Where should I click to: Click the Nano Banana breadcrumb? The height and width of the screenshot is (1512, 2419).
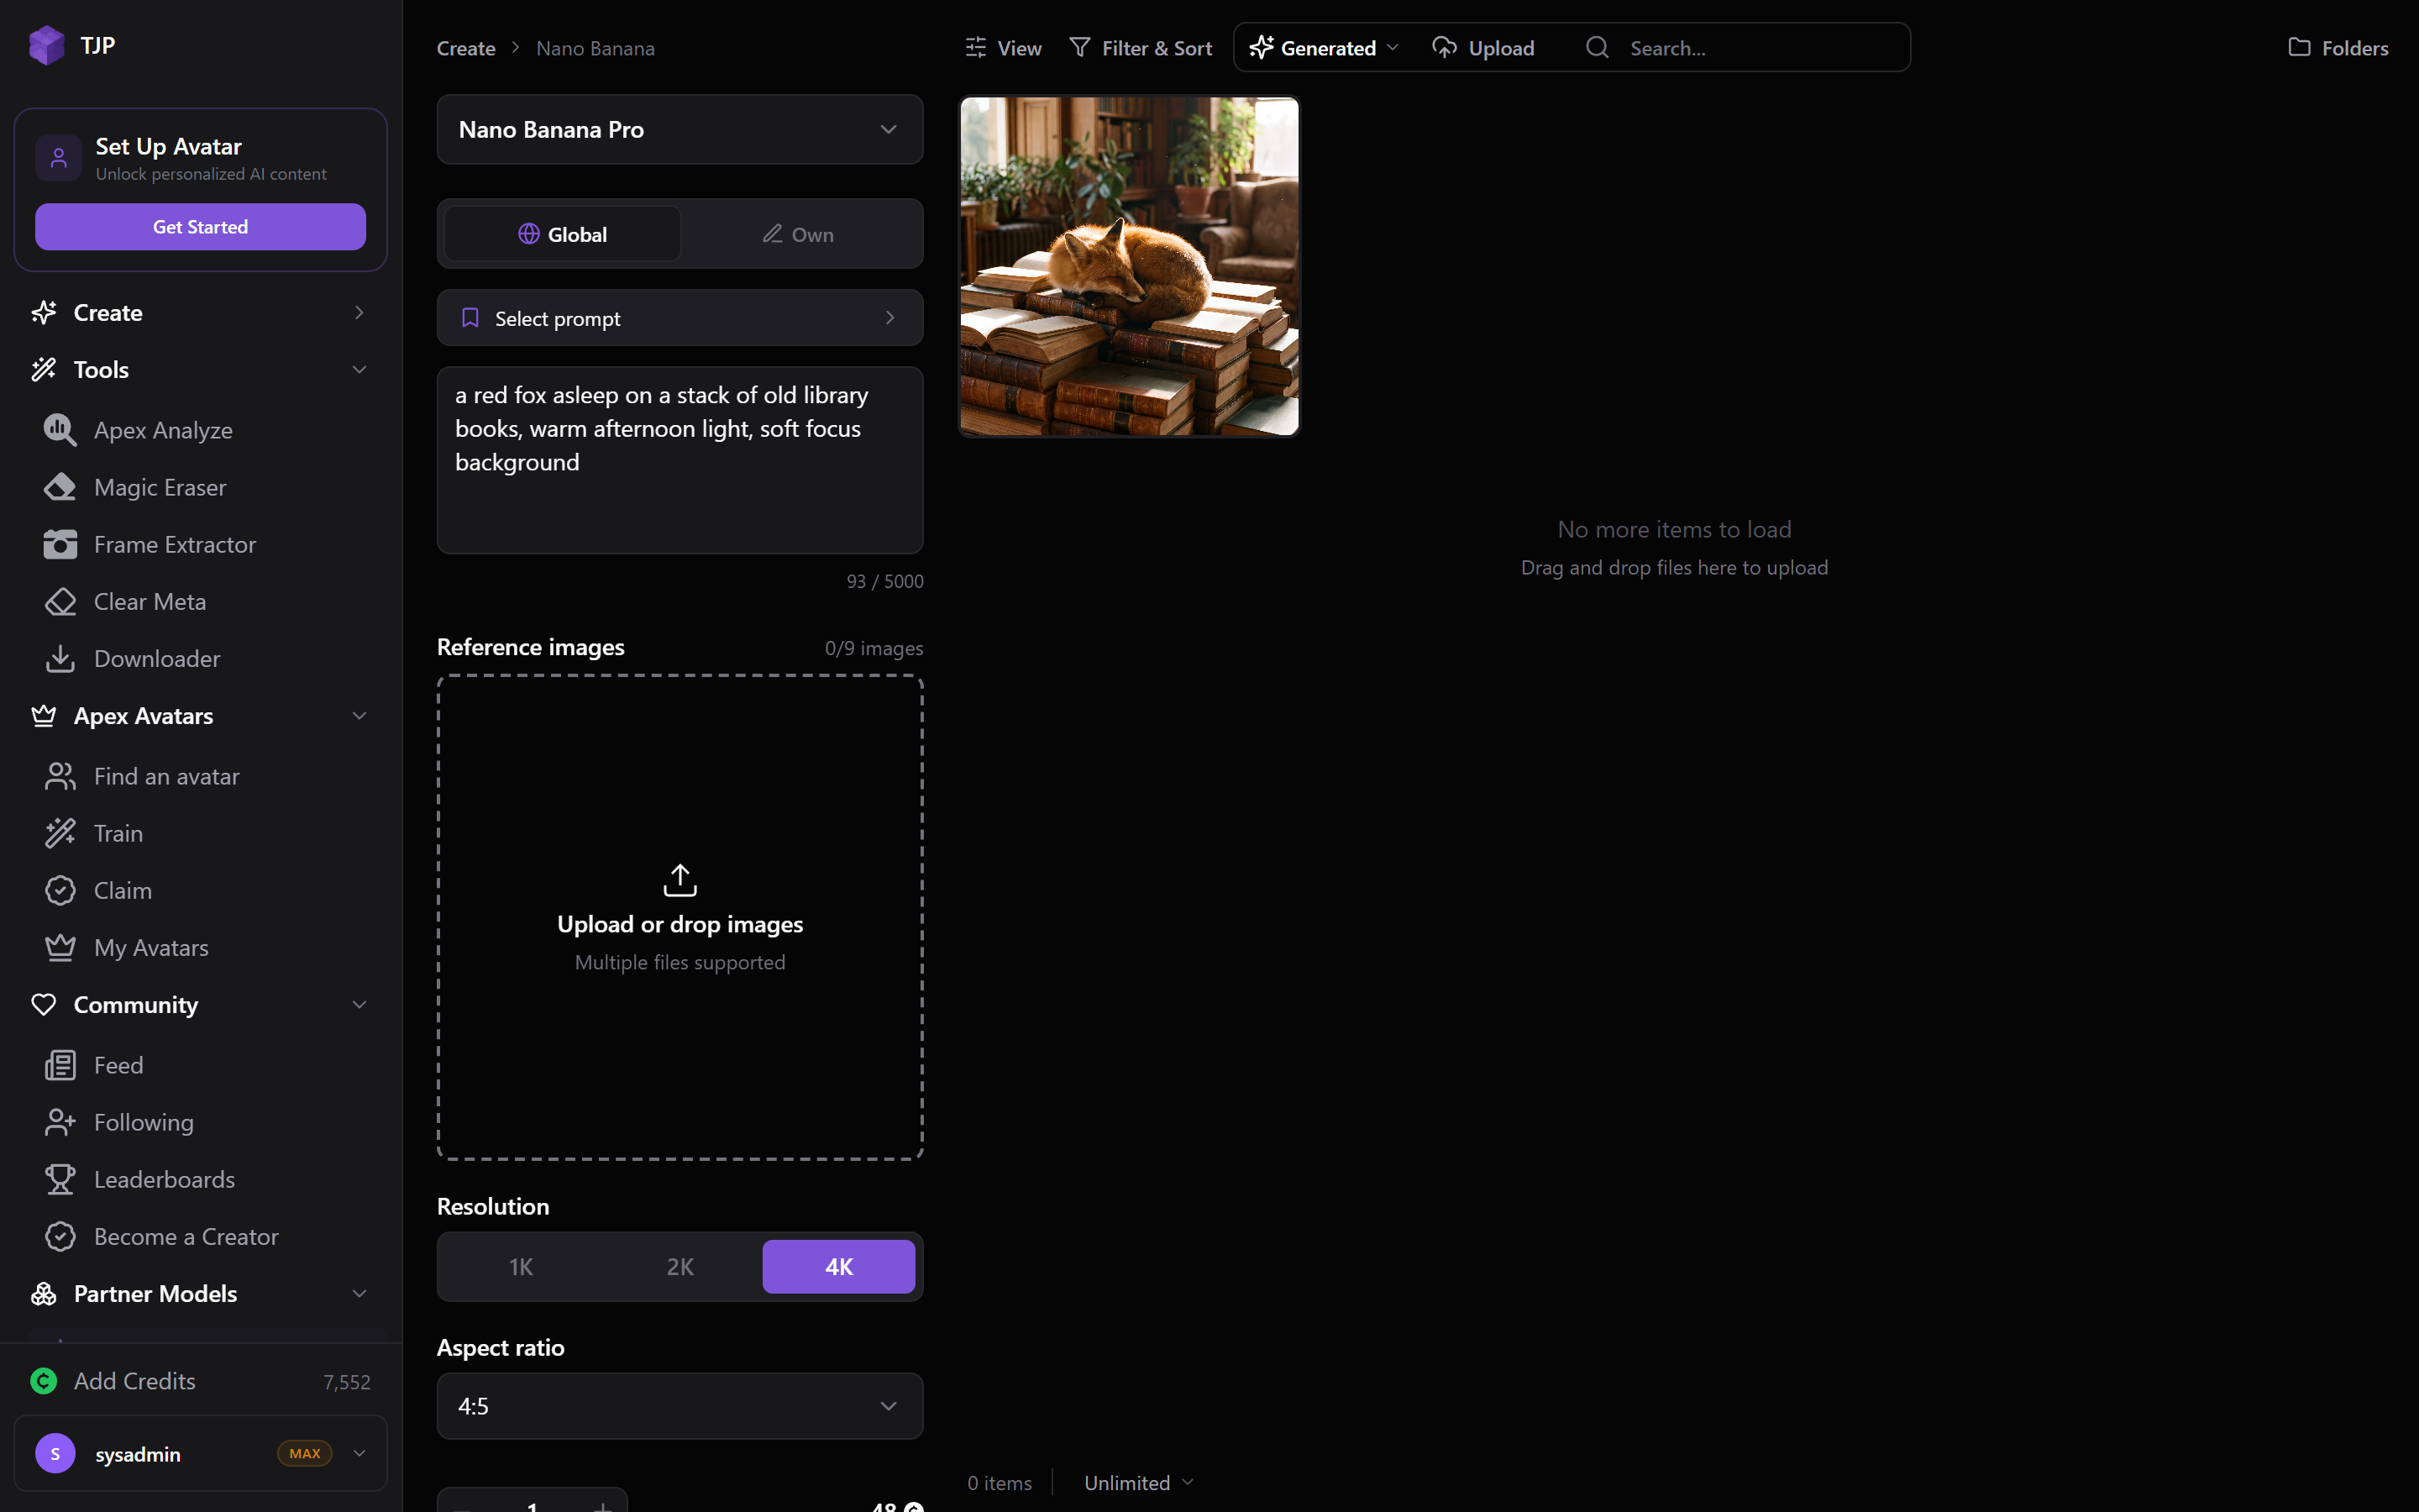click(595, 48)
